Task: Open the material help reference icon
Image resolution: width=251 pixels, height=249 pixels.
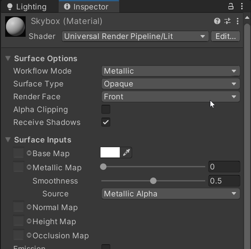Action: [x=217, y=21]
